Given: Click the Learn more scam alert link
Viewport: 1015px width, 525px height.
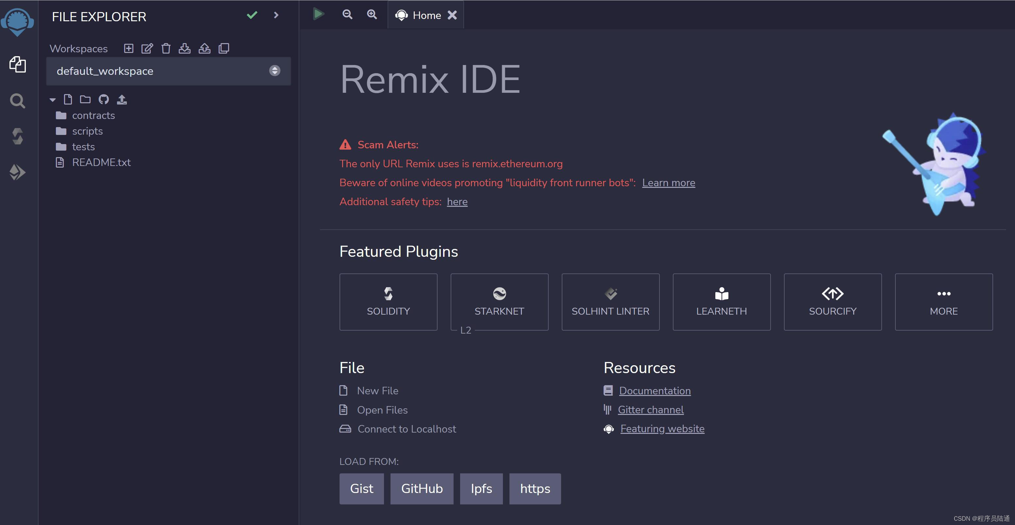Looking at the screenshot, I should click(668, 182).
